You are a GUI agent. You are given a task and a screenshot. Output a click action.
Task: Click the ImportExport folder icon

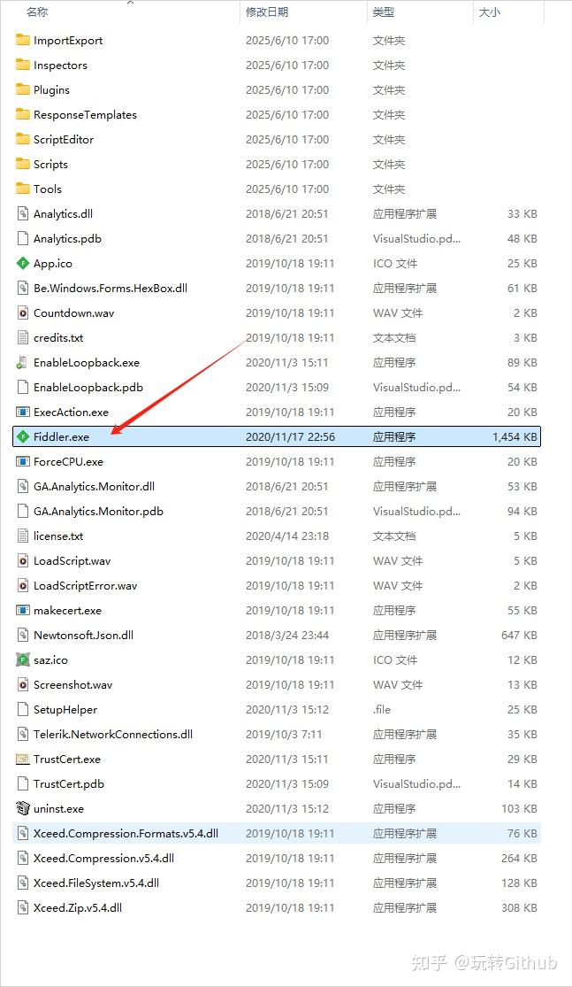(23, 41)
